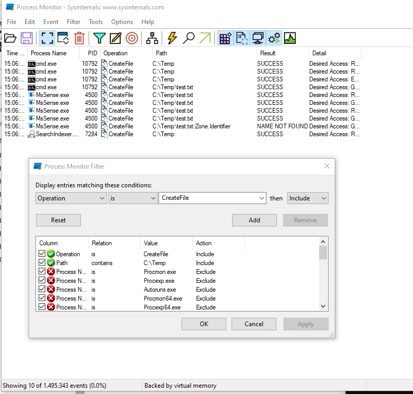Click the Process Name column header
This screenshot has width=413, height=394.
point(54,53)
